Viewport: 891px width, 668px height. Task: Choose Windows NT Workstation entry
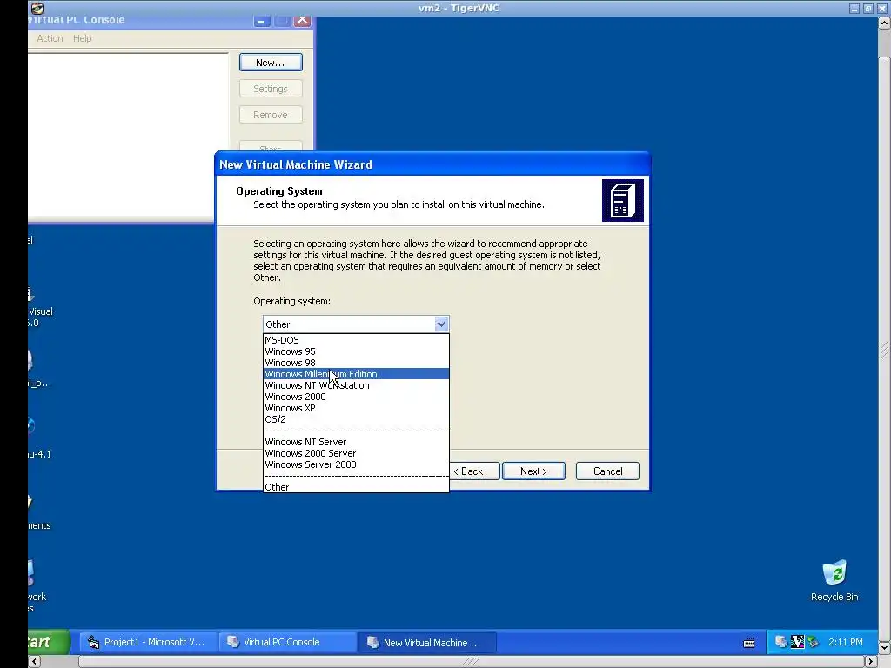pos(356,385)
